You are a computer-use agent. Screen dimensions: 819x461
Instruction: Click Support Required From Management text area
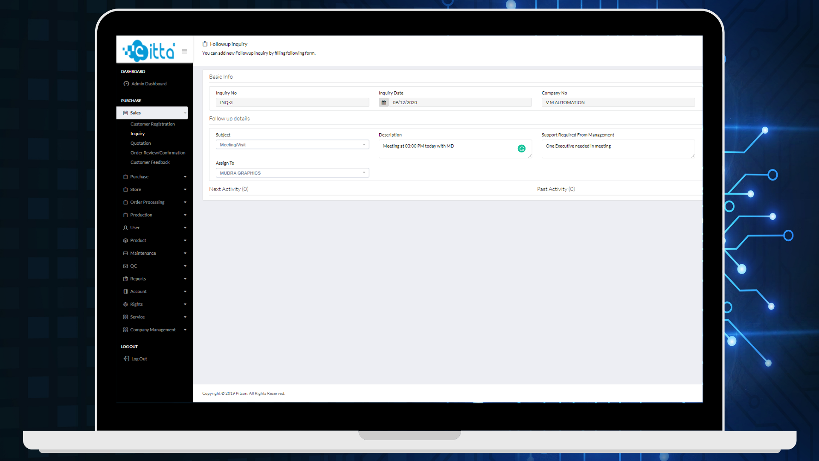(x=618, y=149)
